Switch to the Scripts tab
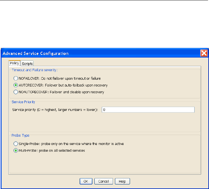This screenshot has height=189, width=209. click(27, 64)
